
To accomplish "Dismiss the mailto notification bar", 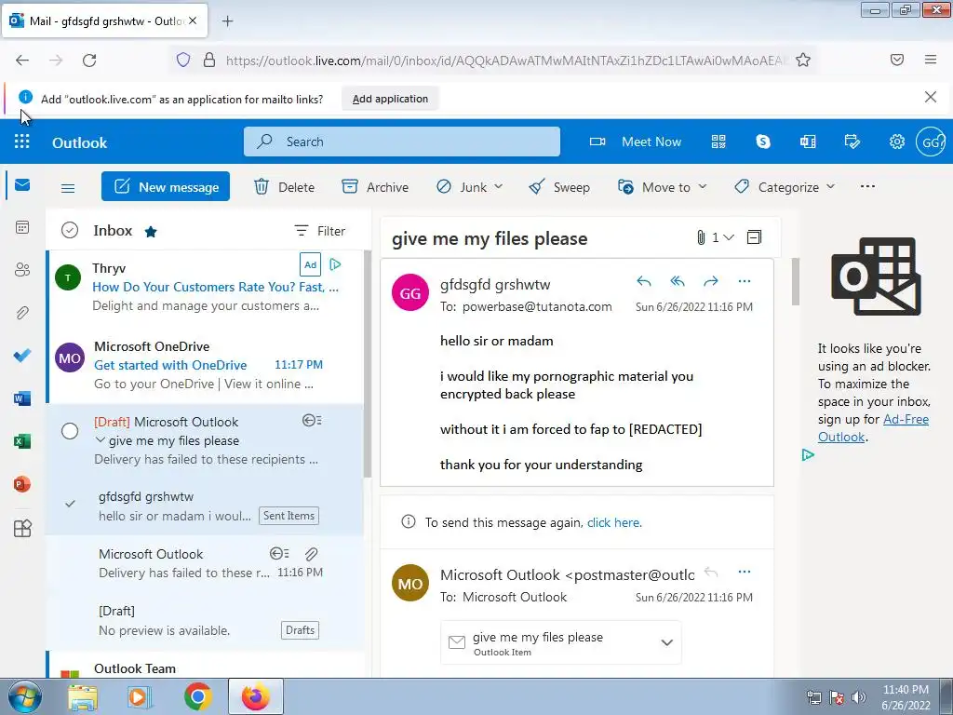I will click(930, 97).
